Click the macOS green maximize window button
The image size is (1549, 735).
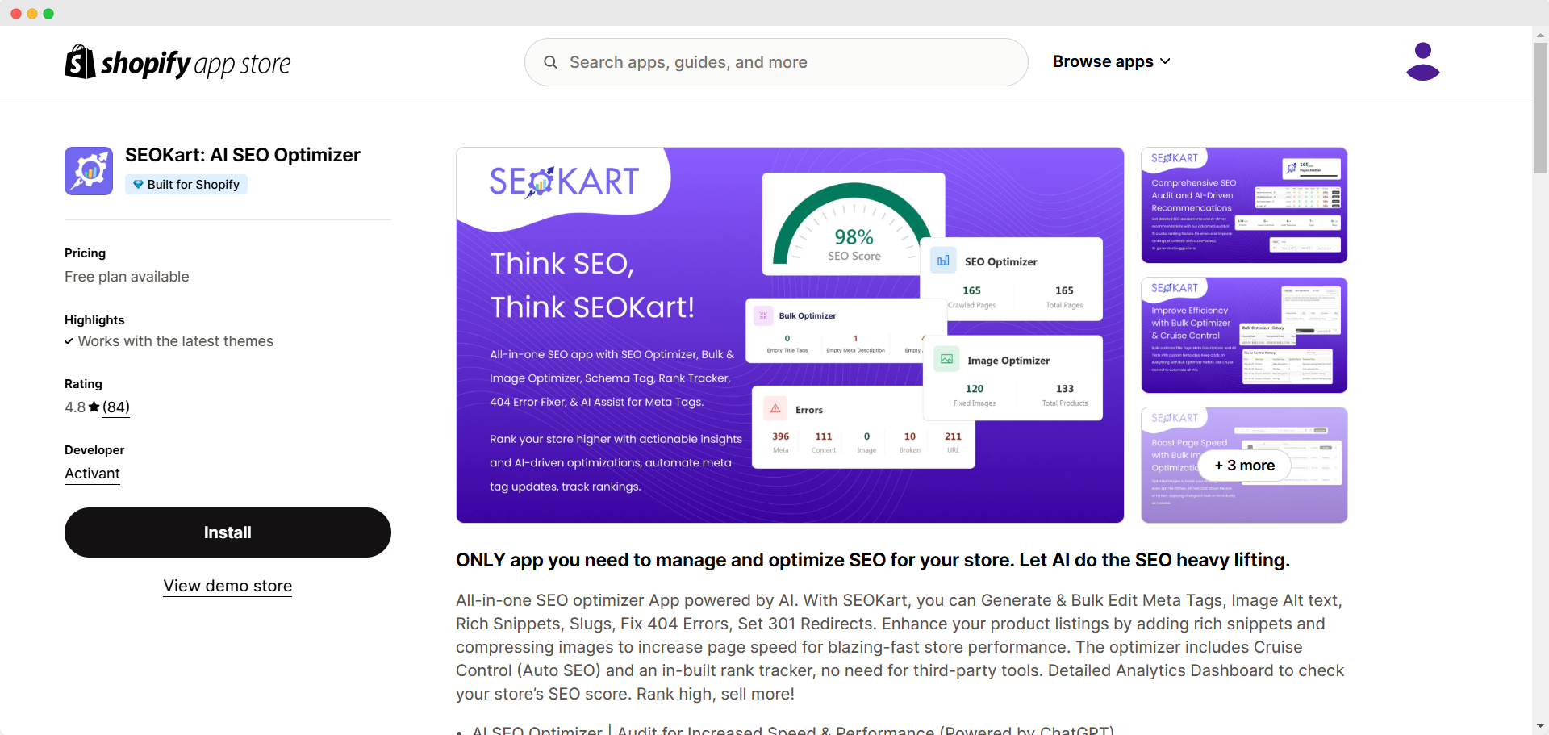pos(48,14)
